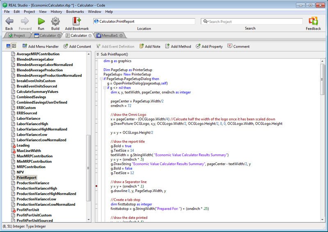The image size is (328, 232).
Task: Open the Edit menu
Action: pyautogui.click(x=17, y=12)
